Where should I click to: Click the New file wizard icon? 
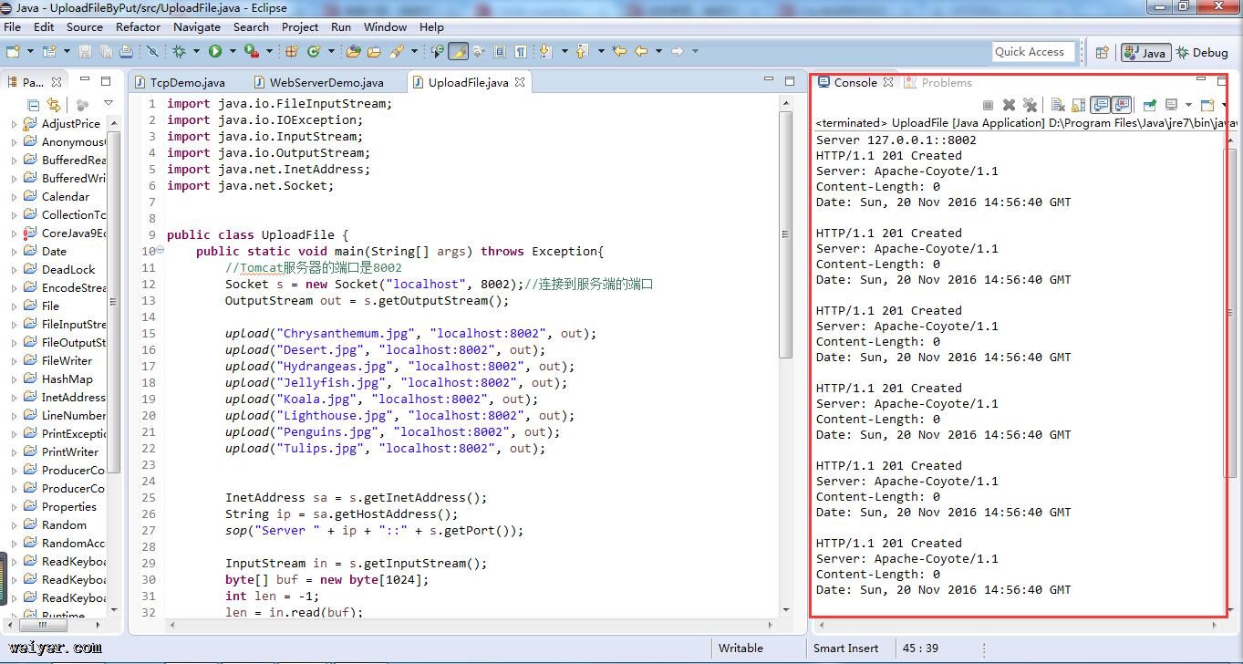click(x=12, y=51)
